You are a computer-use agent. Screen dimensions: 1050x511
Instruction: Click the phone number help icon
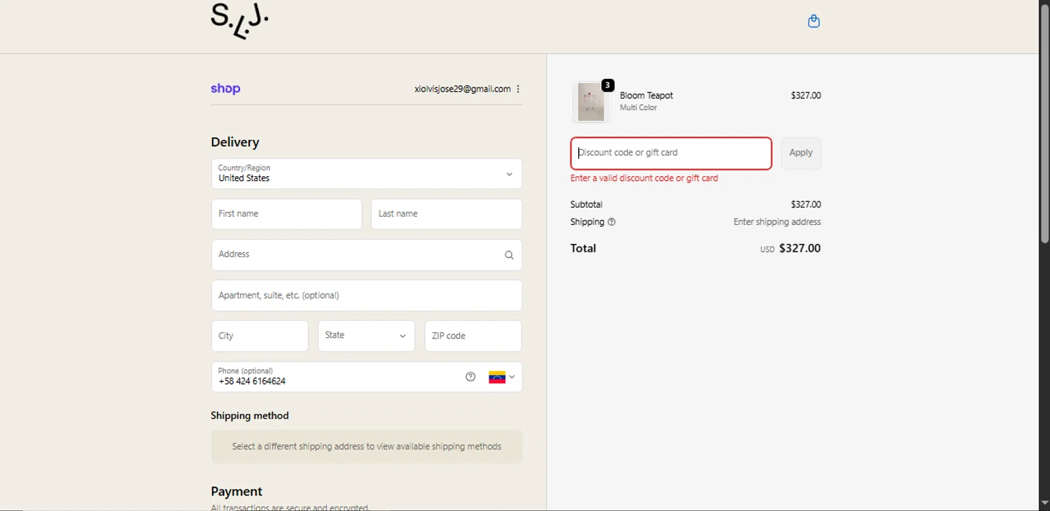(x=470, y=377)
